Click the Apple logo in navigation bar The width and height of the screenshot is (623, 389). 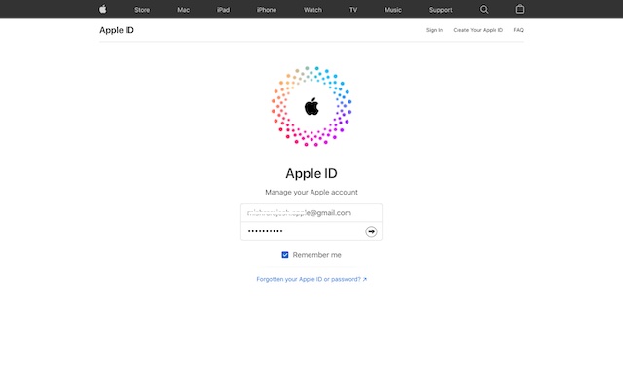point(103,9)
